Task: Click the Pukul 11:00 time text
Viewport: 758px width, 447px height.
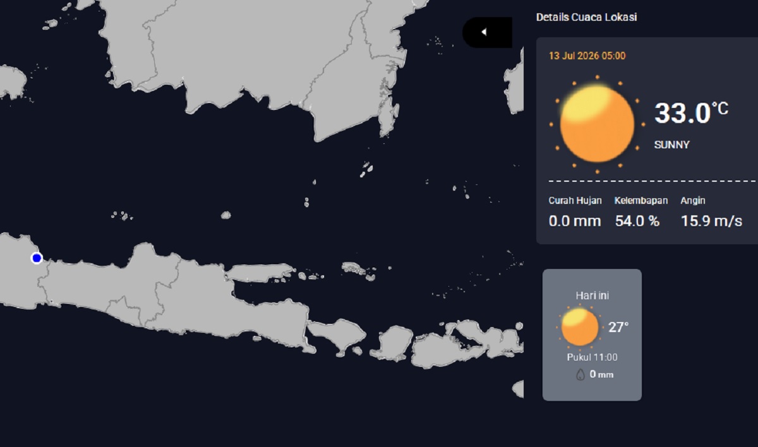Action: (x=592, y=357)
